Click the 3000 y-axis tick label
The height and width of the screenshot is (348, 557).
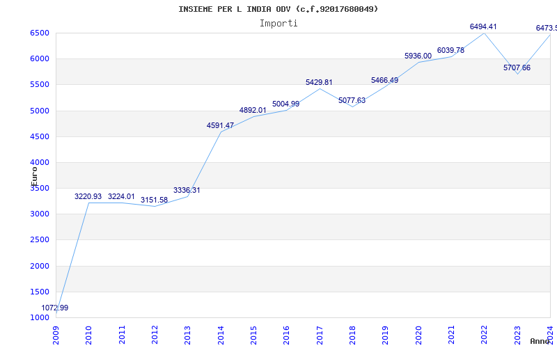[x=40, y=214]
